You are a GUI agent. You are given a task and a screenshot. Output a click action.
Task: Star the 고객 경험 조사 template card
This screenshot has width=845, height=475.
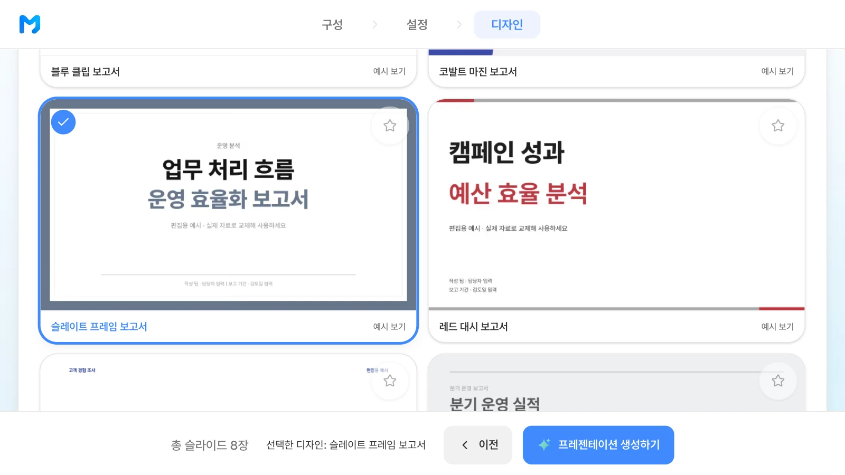click(x=390, y=381)
